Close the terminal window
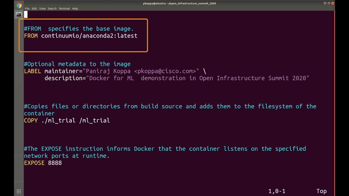This screenshot has height=196, width=349. [x=333, y=3]
